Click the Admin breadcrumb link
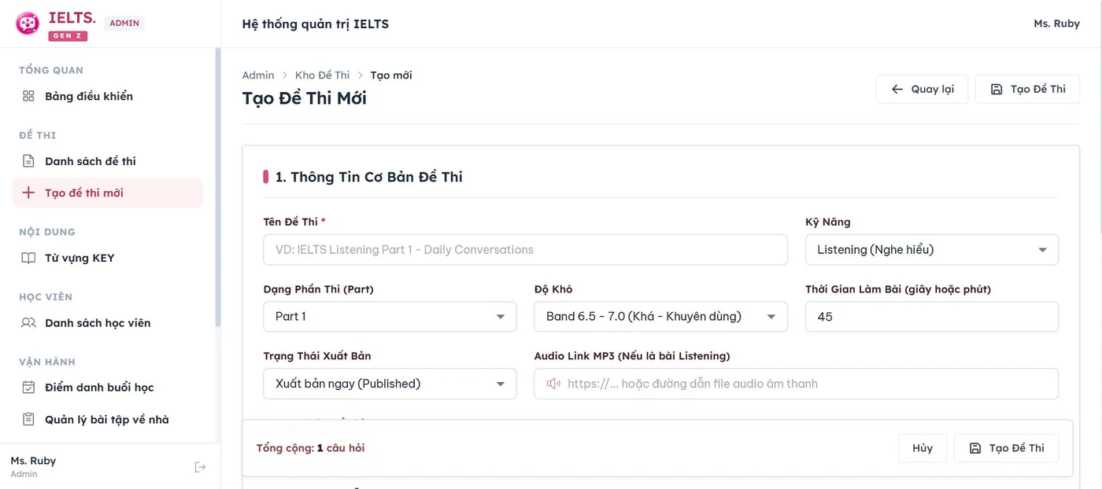This screenshot has width=1102, height=489. click(258, 75)
